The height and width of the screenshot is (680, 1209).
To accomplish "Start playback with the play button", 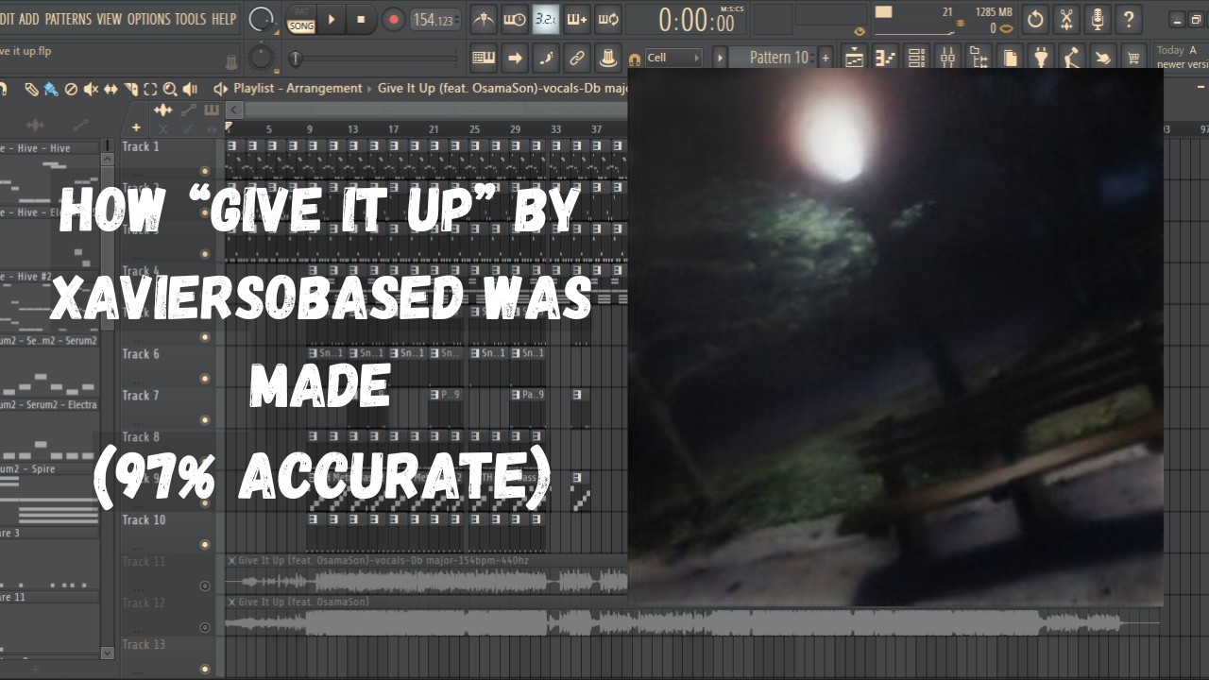I will [x=332, y=19].
